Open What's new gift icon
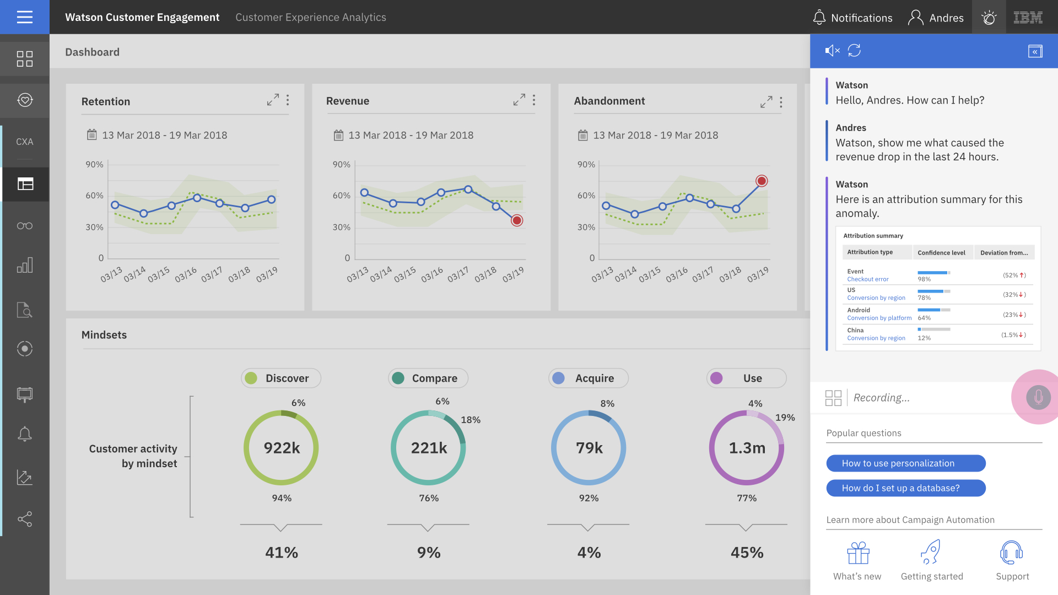The height and width of the screenshot is (595, 1058). coord(858,553)
